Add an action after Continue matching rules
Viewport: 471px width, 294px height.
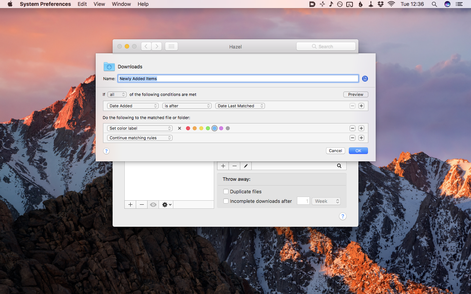click(x=361, y=138)
